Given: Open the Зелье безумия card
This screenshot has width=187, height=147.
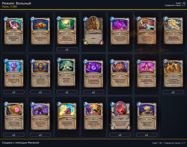Looking at the screenshot, I should tap(120, 31).
